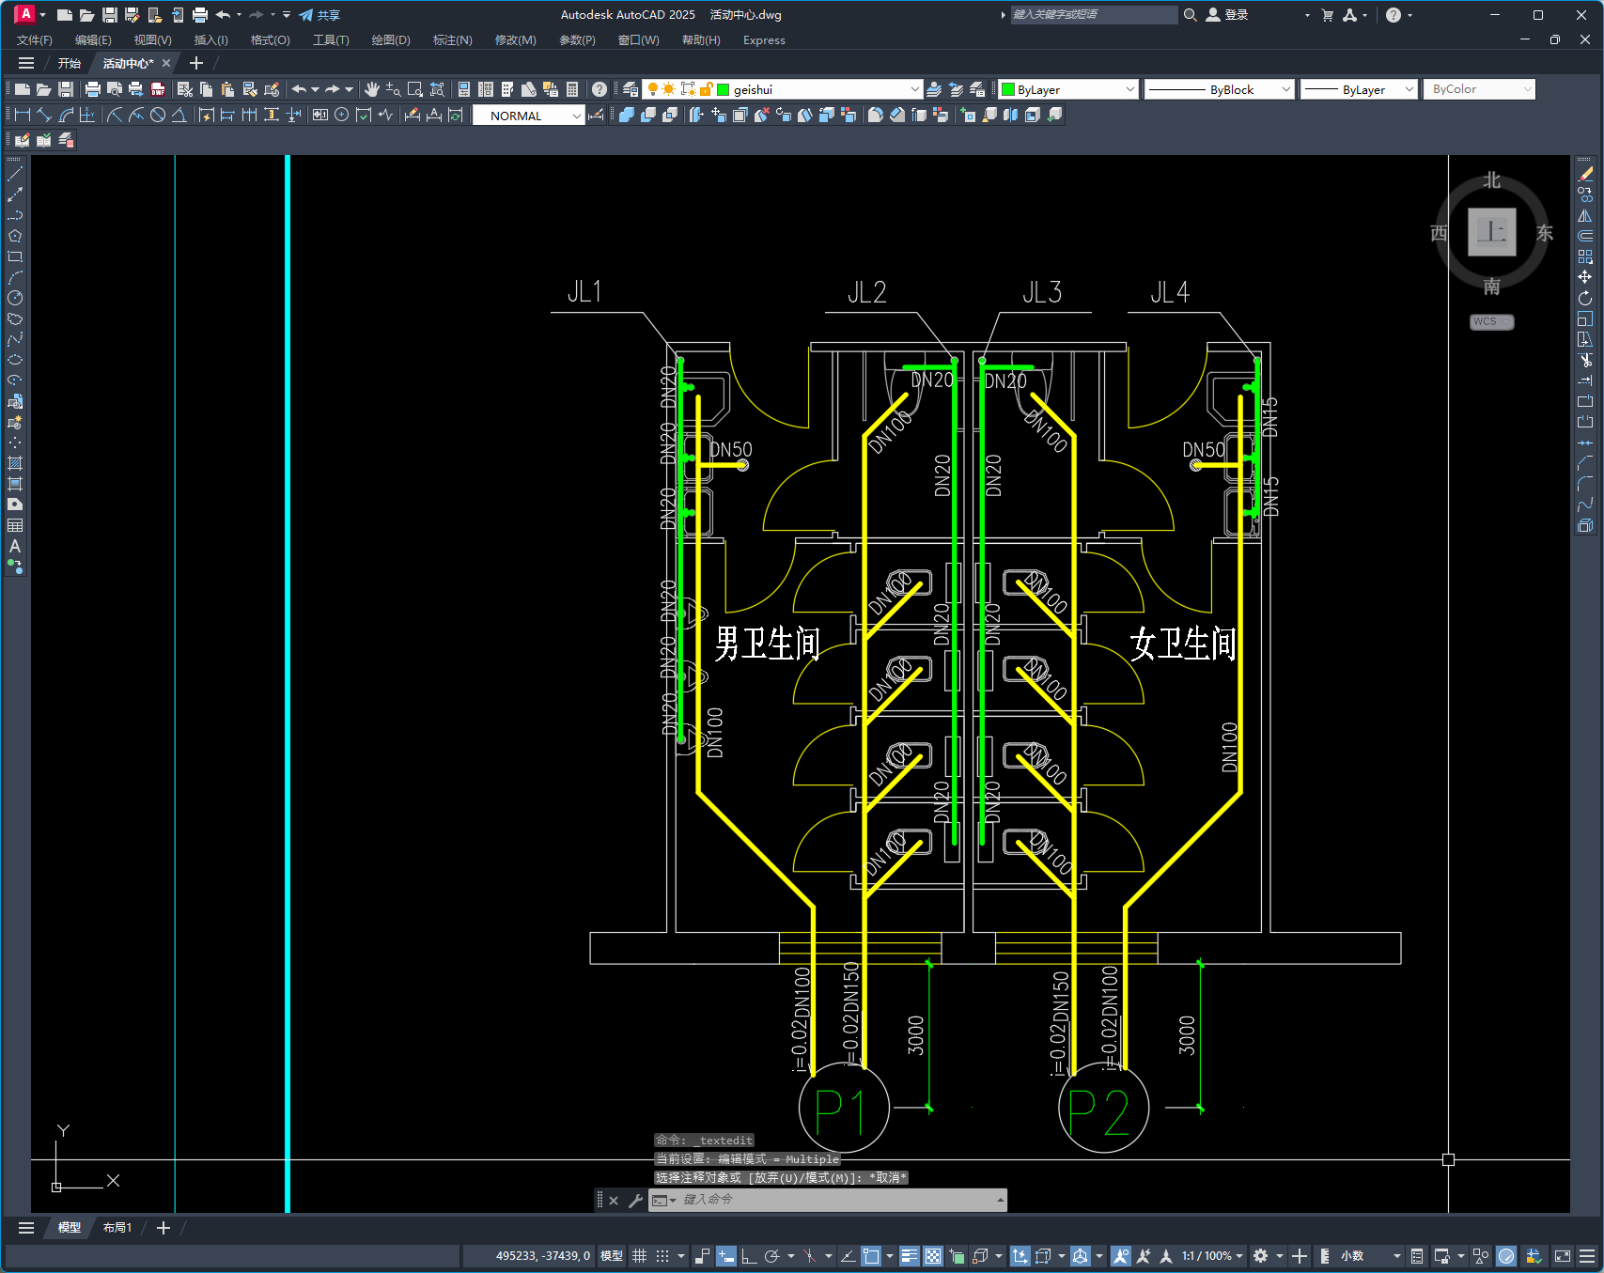1604x1273 pixels.
Task: Open the Plot (print) icon in toolbar
Action: [92, 89]
